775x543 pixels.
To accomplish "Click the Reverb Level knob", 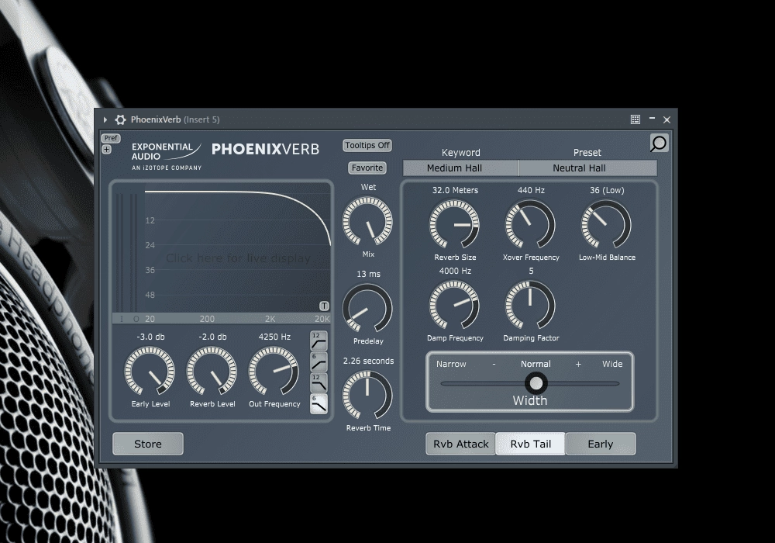I will pos(212,372).
